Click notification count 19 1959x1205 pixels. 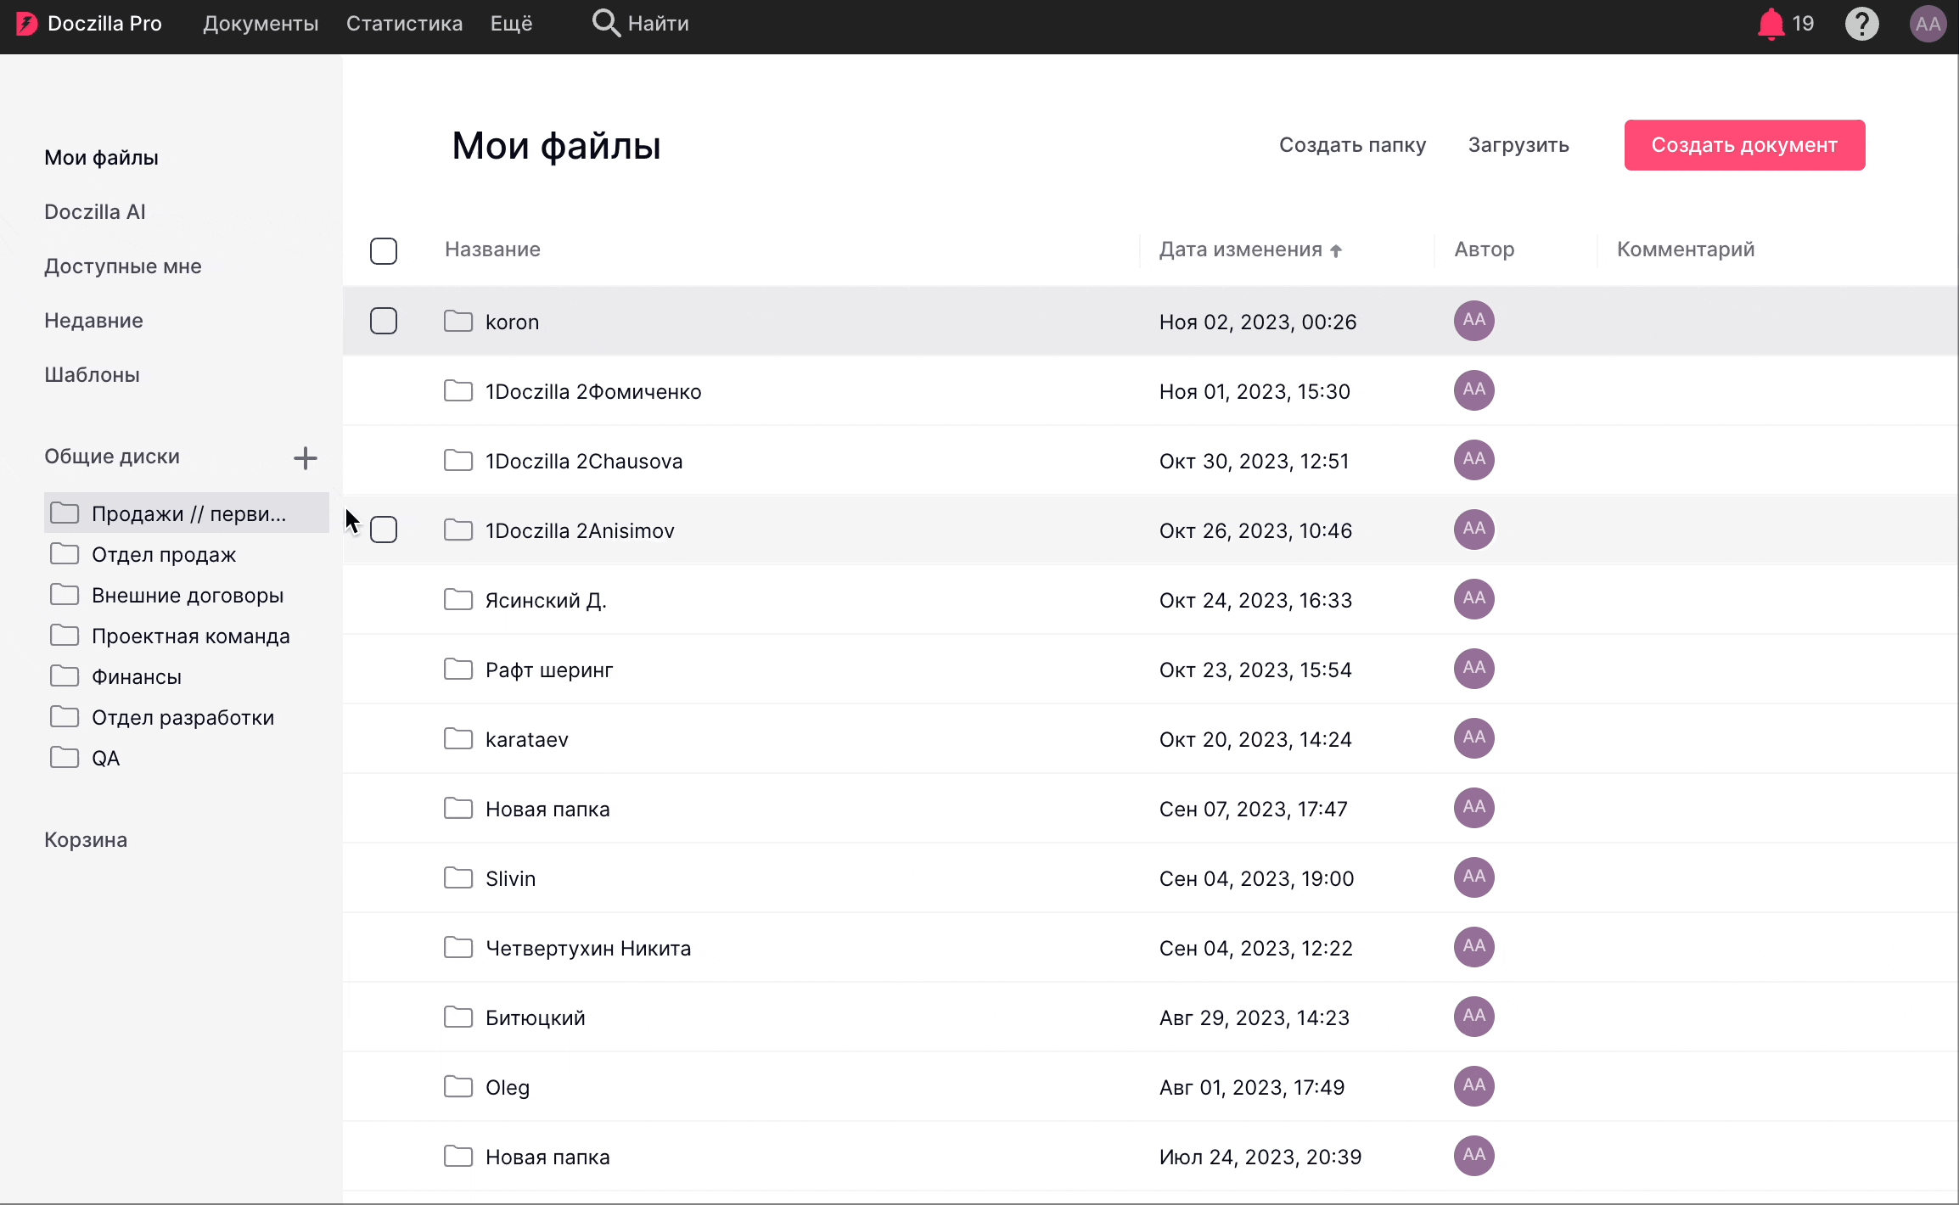click(1803, 24)
